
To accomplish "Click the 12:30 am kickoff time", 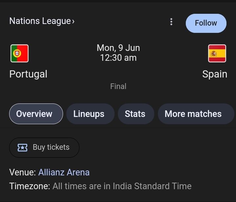I will [118, 58].
